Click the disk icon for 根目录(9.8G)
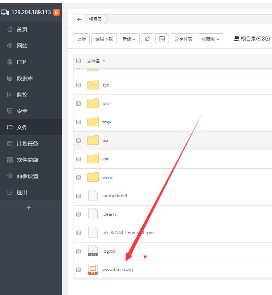Image resolution: width=272 pixels, height=295 pixels. (x=237, y=38)
